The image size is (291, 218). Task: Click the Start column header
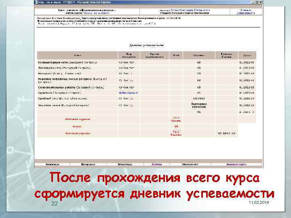tap(176, 55)
